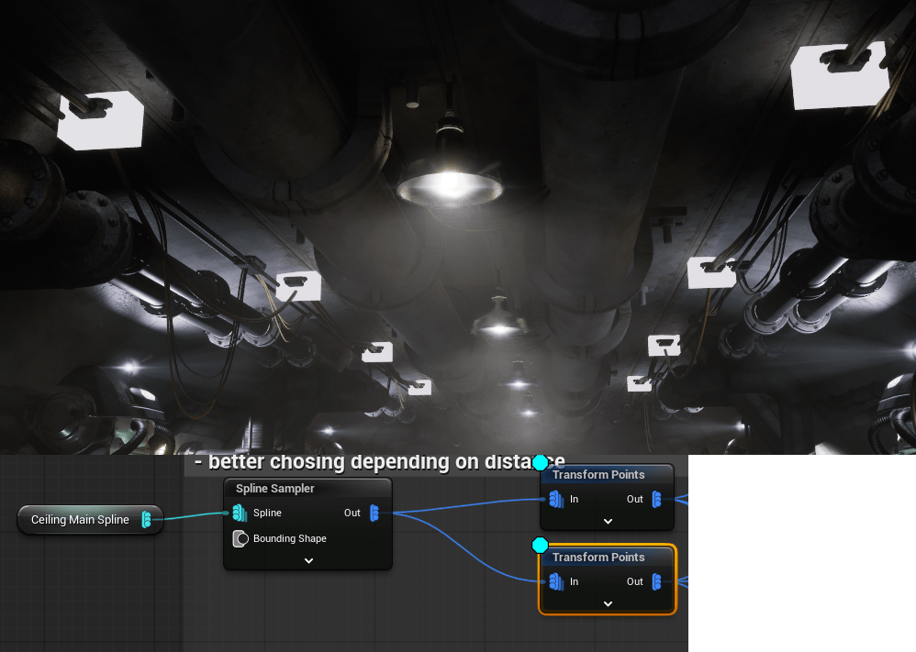Toggle the cyan debug marker on selected Transform Points
This screenshot has height=652, width=916.
point(541,546)
